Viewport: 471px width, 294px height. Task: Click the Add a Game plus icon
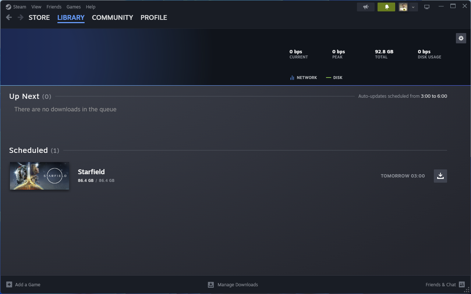[9, 284]
